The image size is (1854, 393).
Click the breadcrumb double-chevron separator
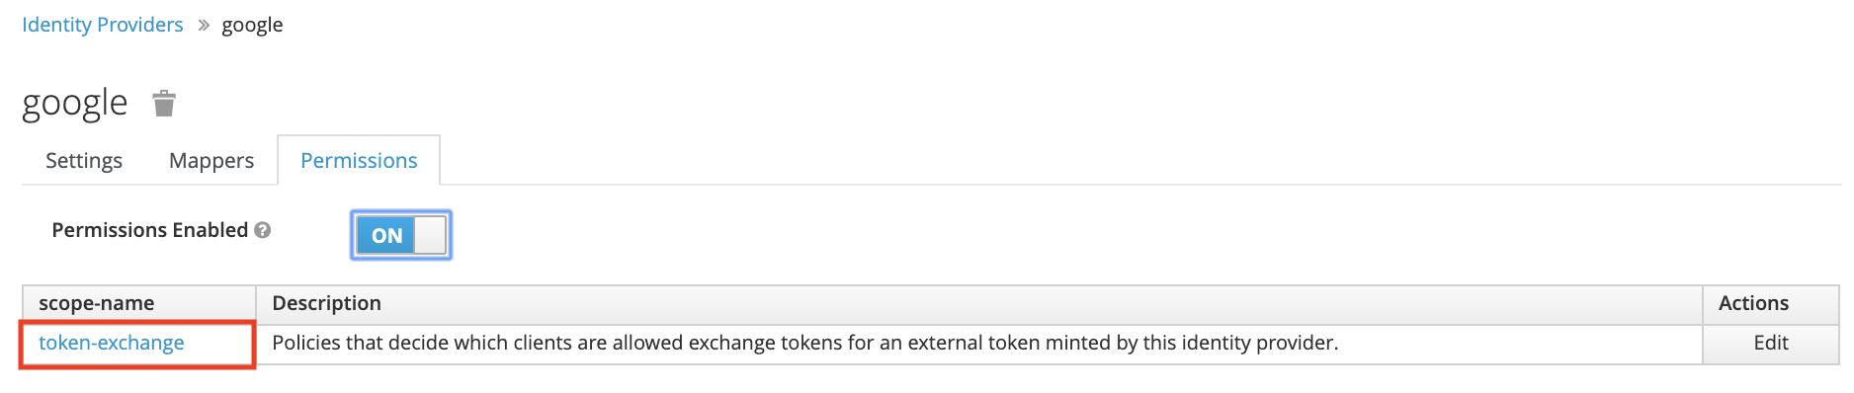[204, 26]
